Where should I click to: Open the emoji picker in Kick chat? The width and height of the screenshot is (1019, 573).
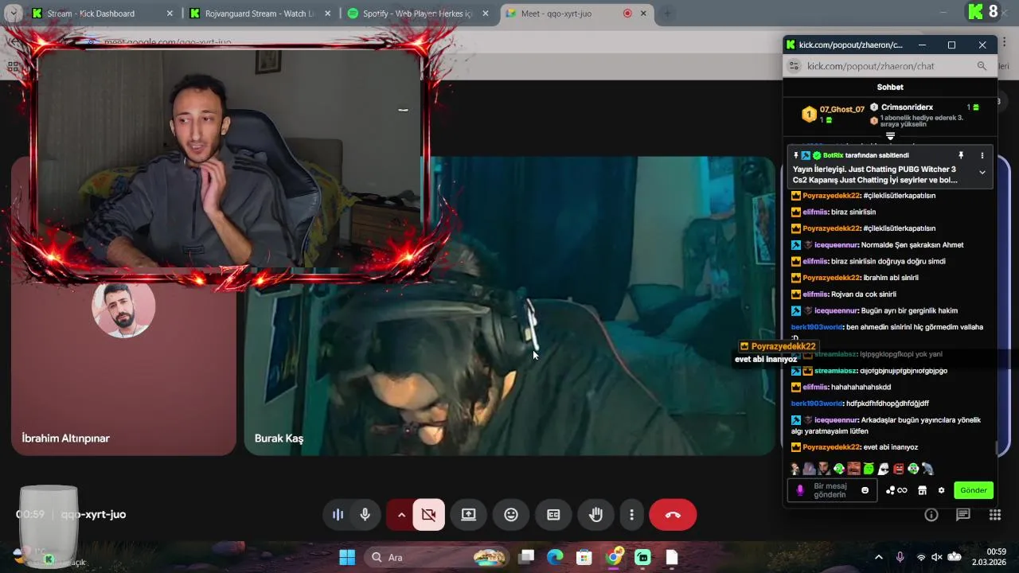click(x=865, y=490)
